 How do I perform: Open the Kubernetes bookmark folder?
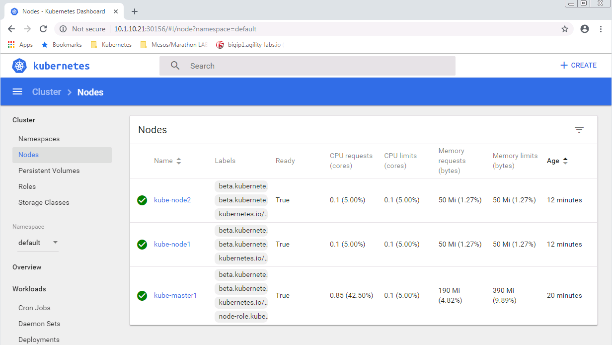click(111, 45)
